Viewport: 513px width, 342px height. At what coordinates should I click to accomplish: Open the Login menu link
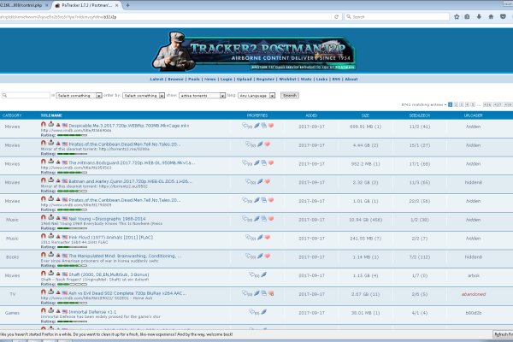(x=226, y=80)
